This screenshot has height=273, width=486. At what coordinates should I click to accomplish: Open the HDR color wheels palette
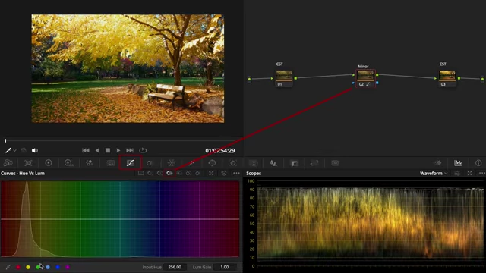point(69,163)
